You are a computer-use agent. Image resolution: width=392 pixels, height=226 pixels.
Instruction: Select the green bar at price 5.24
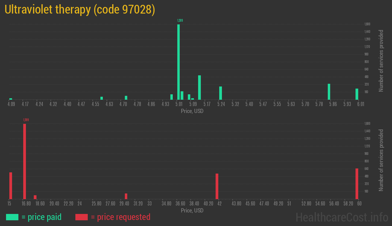point(220,93)
